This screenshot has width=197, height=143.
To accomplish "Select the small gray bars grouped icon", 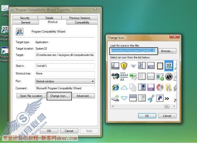I will pyautogui.click(x=124, y=76).
